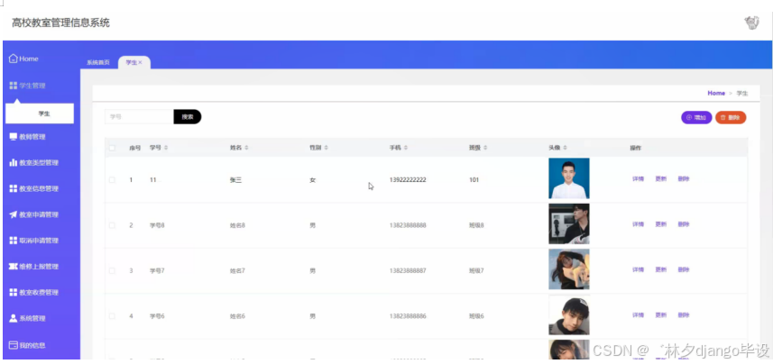Viewport: 773px width, 364px height.
Task: Click the 我的信息 card icon
Action: coord(14,345)
